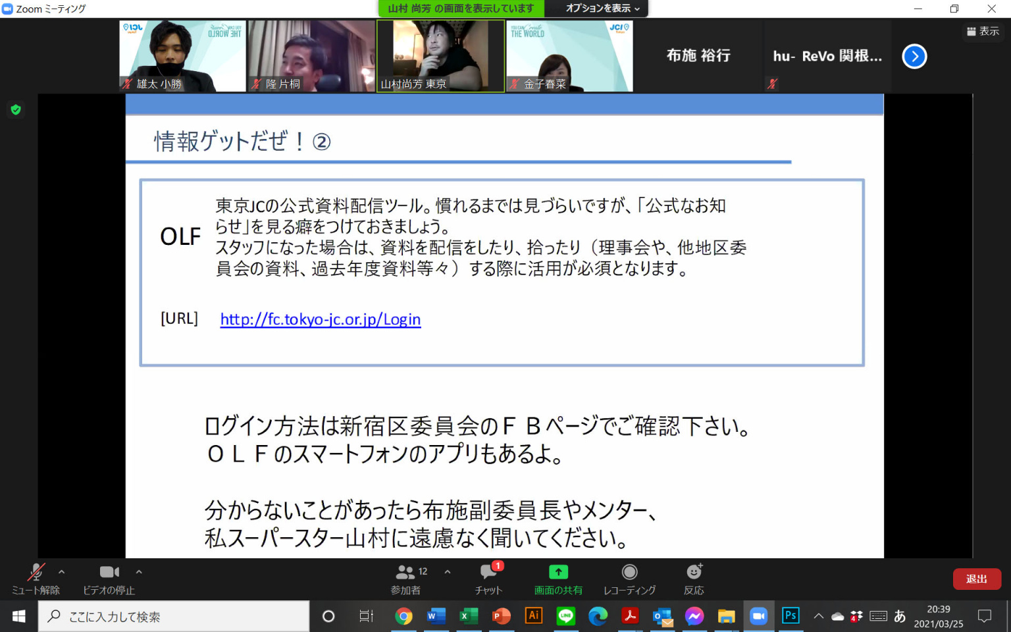
Task: Expand audio options arrow beside mute
Action: coord(62,572)
